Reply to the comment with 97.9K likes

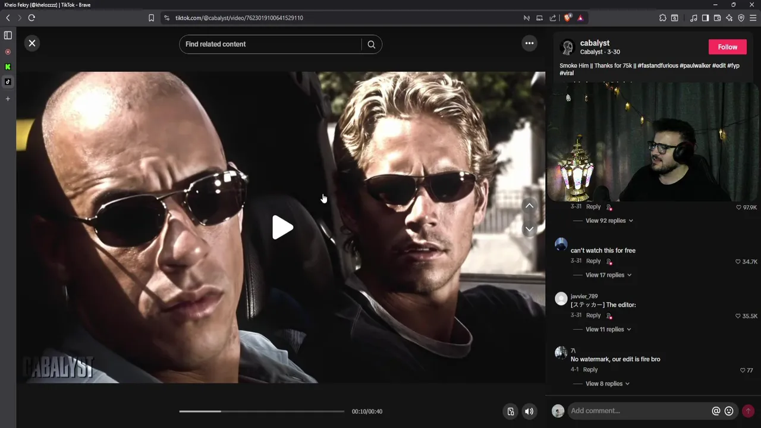pos(593,206)
